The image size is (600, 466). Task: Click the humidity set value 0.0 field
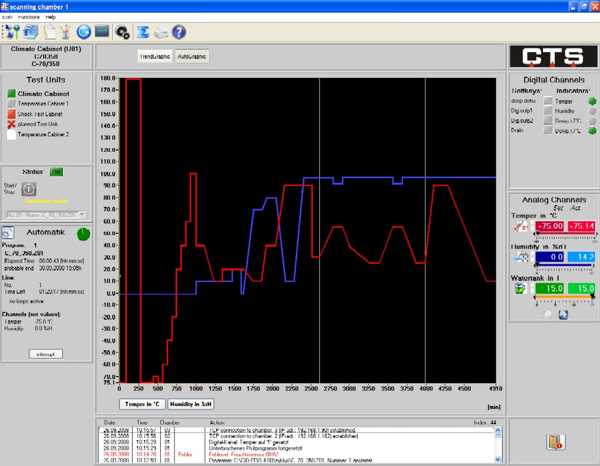pyautogui.click(x=550, y=257)
